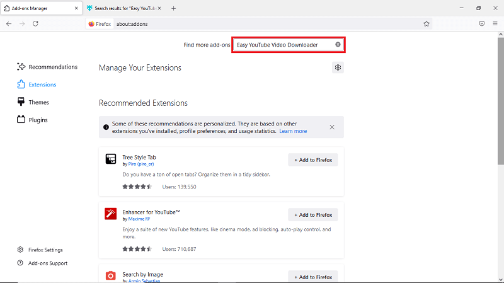Close the Add-ons Manager tab

tap(76, 8)
